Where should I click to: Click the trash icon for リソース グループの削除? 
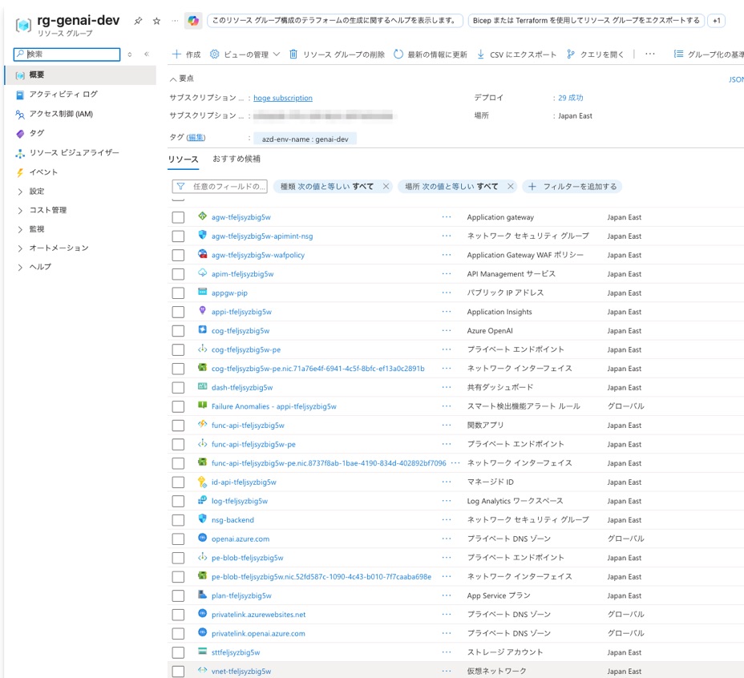point(293,54)
